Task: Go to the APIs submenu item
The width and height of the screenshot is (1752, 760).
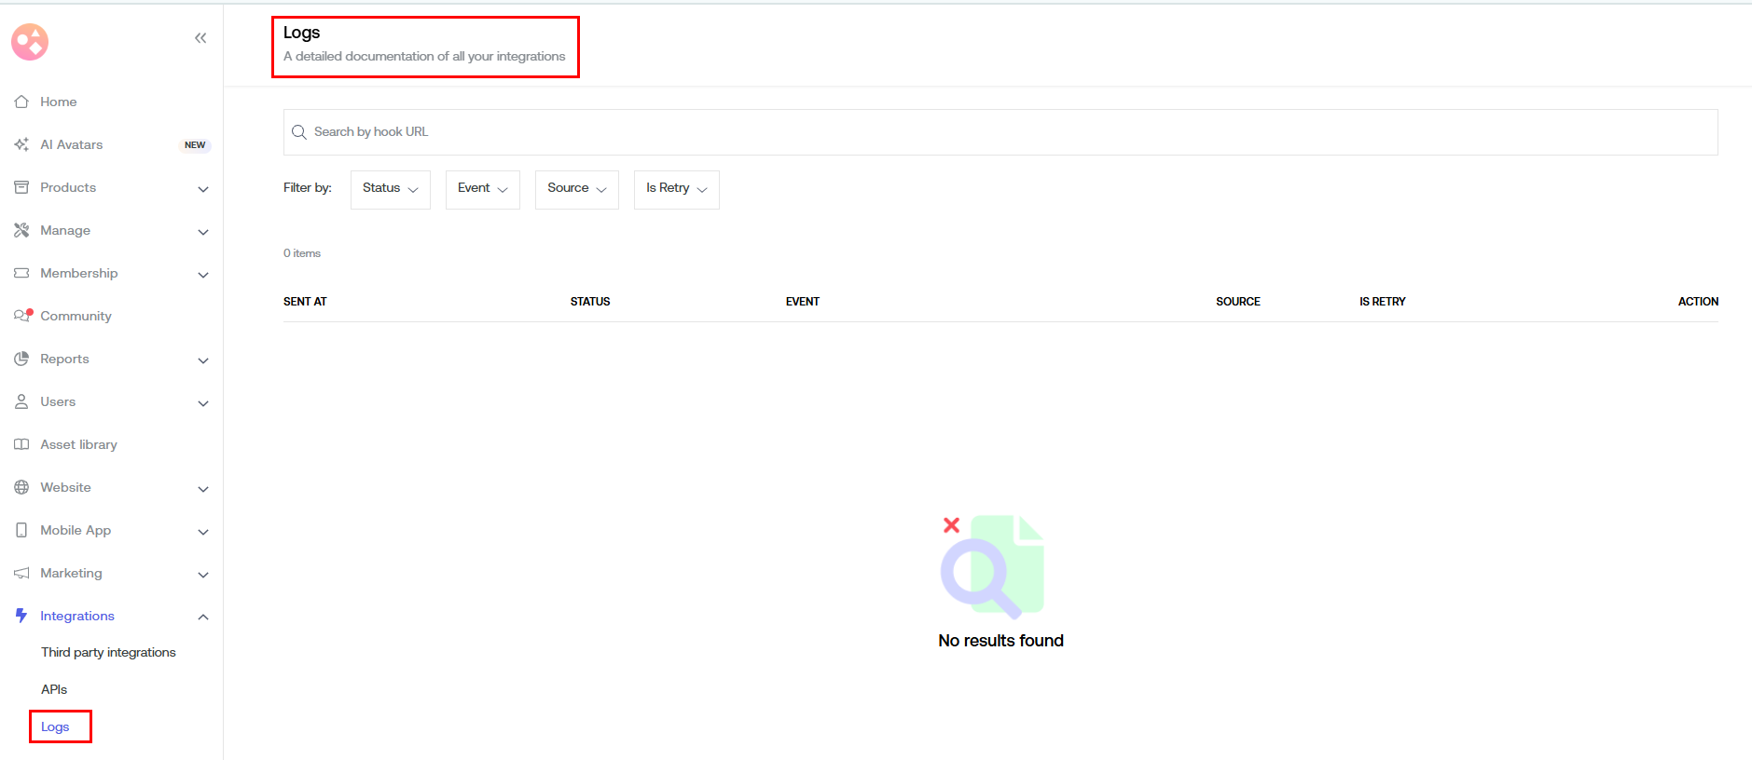Action: [x=54, y=689]
